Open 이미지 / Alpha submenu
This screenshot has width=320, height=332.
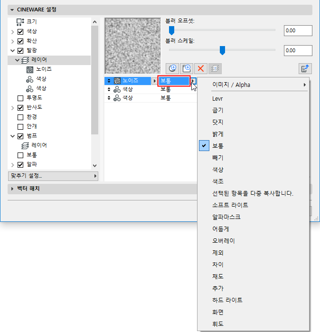pyautogui.click(x=253, y=85)
